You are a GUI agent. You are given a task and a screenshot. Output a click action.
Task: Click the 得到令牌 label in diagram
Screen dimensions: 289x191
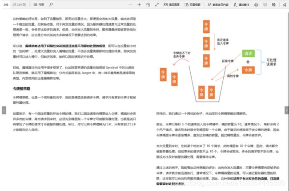click(x=233, y=76)
